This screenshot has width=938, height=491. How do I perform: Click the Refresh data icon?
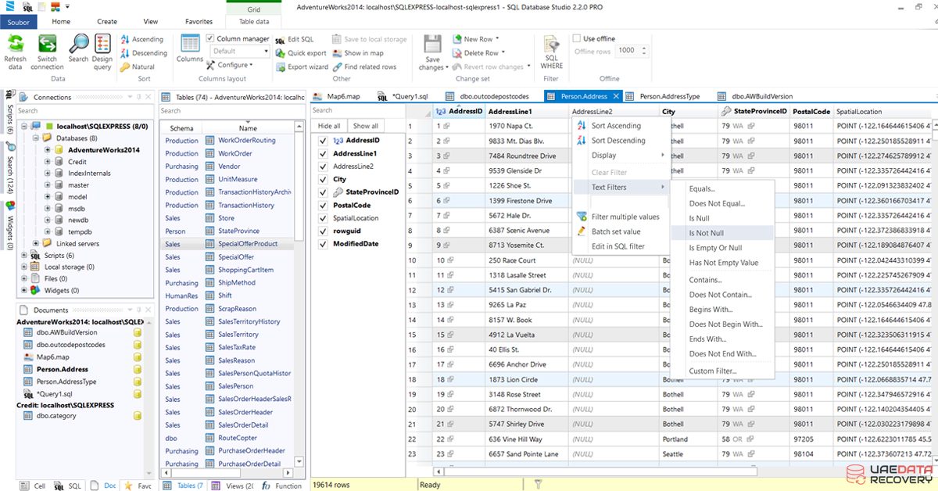pos(15,45)
